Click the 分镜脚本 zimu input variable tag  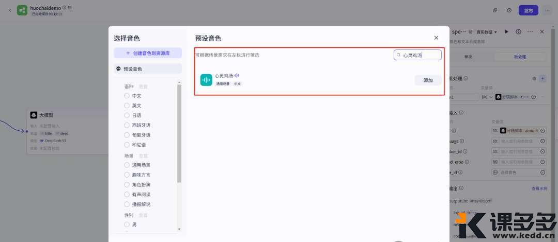(x=519, y=131)
